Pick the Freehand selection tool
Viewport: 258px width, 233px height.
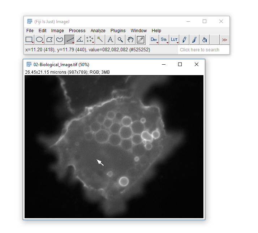click(60, 39)
